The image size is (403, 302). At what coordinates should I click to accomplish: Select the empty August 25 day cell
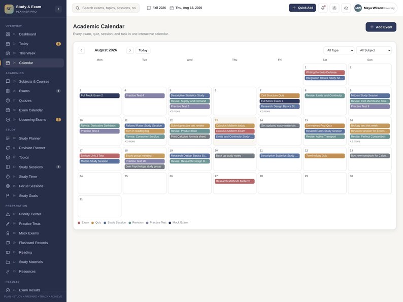pyautogui.click(x=145, y=183)
